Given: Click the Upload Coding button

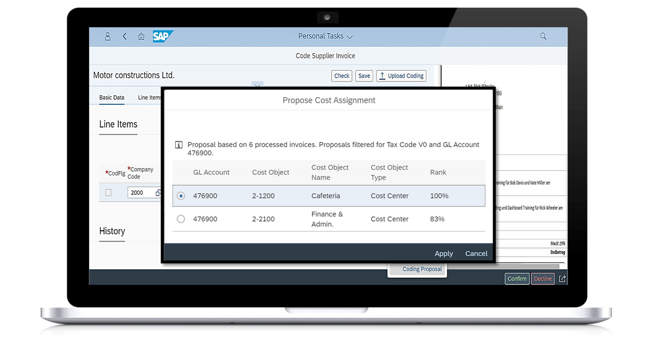Looking at the screenshot, I should click(x=401, y=76).
